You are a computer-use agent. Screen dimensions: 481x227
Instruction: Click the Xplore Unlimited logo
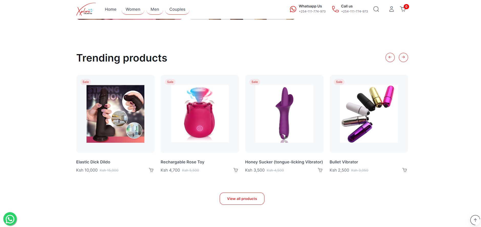click(x=86, y=9)
